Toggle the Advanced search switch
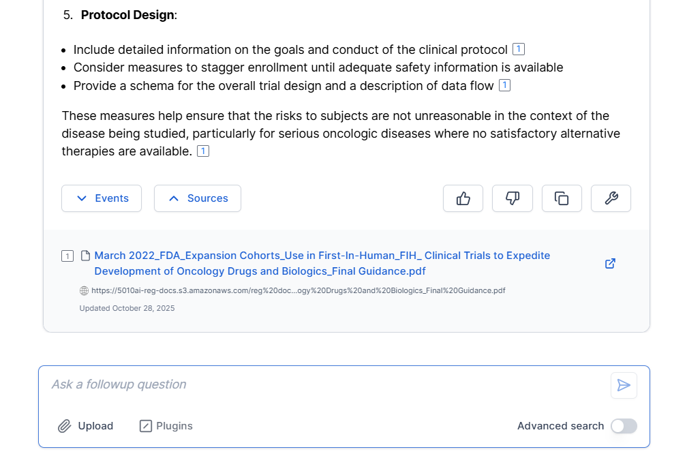This screenshot has width=687, height=456. (x=624, y=426)
